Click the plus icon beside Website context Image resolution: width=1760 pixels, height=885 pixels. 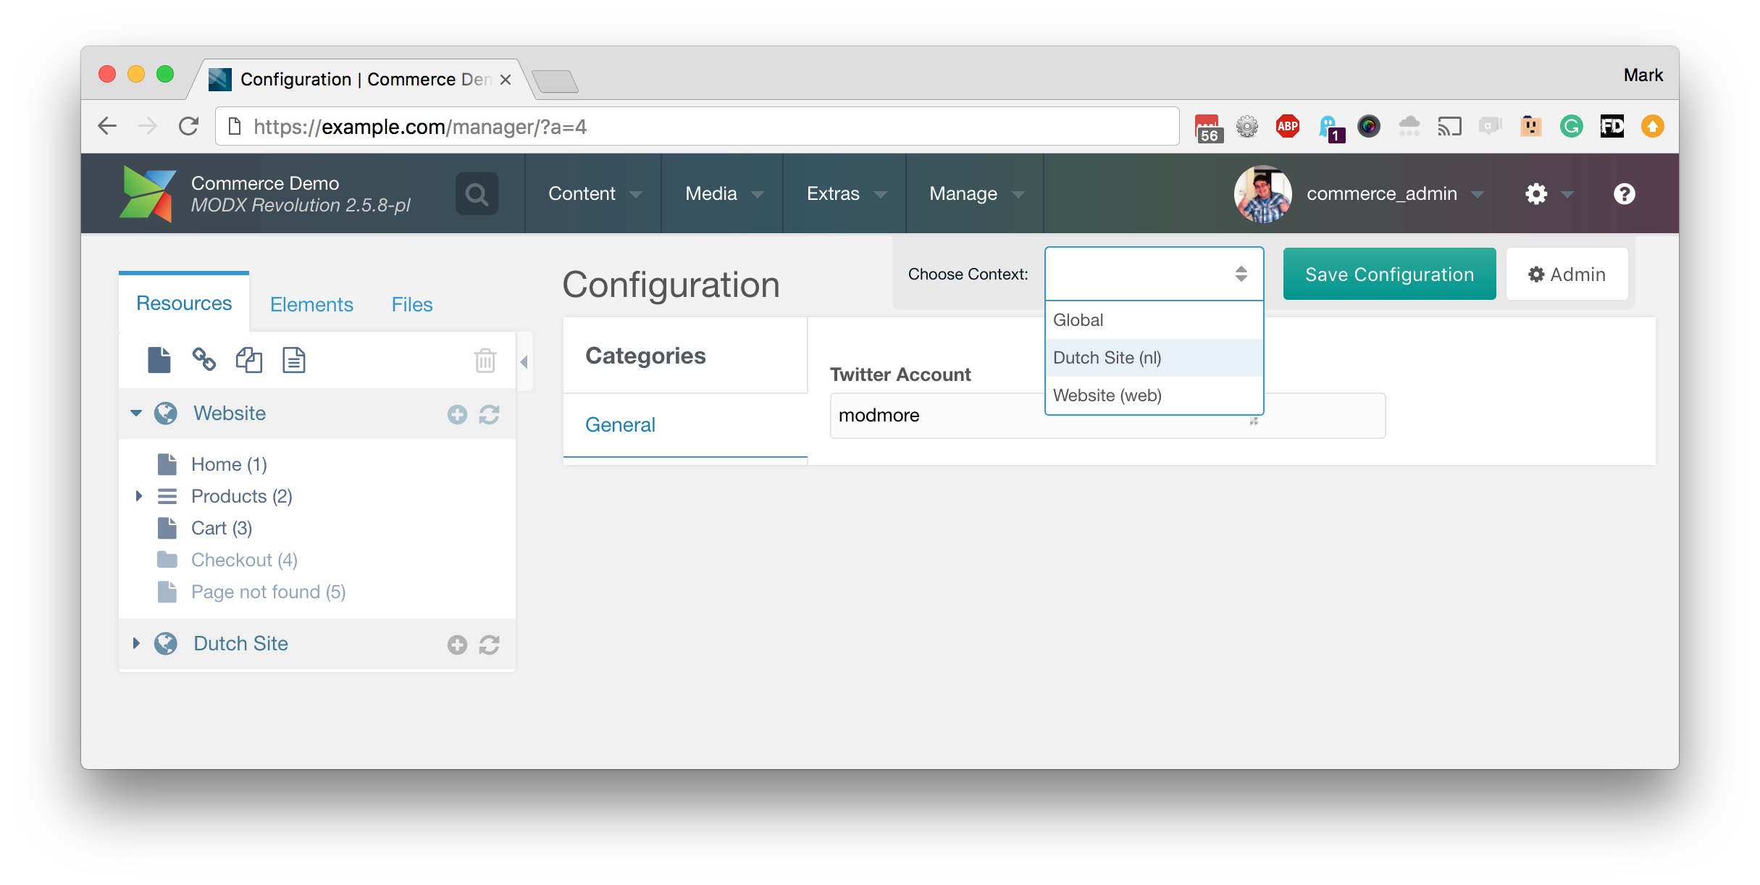(457, 414)
